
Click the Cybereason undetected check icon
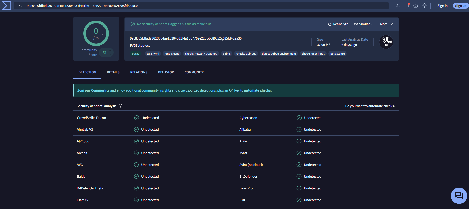tap(299, 118)
